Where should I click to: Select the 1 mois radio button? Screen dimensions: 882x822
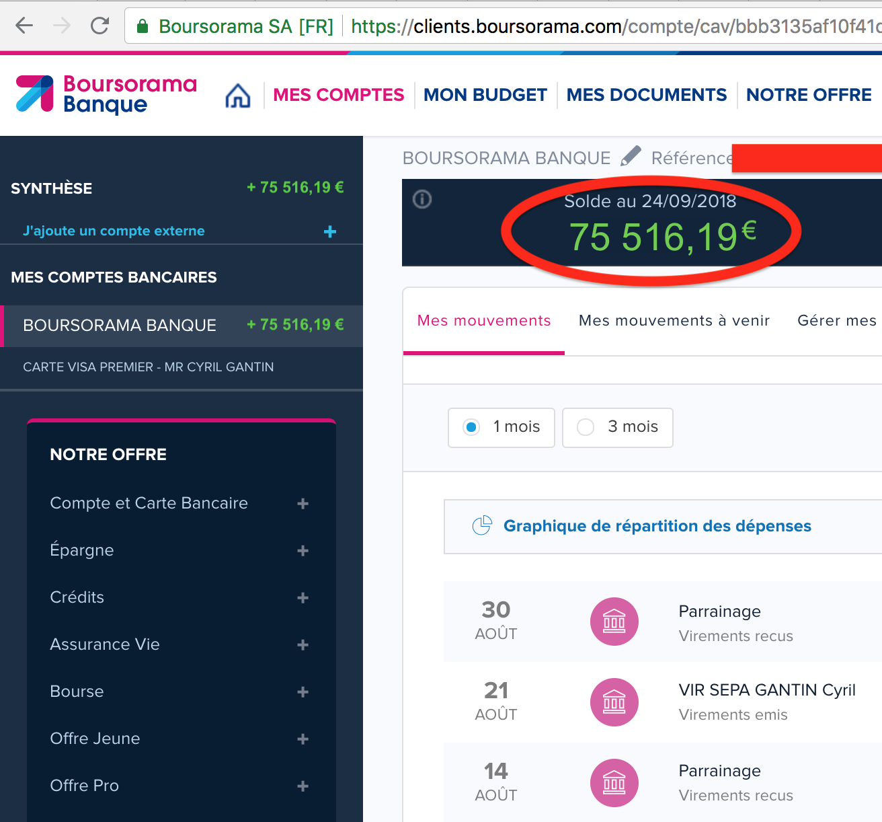click(x=471, y=427)
